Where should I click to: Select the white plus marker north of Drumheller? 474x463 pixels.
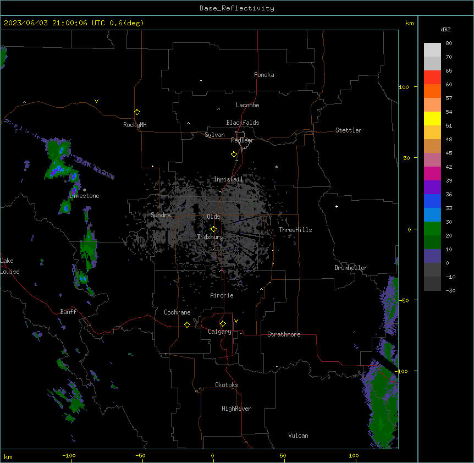pyautogui.click(x=337, y=206)
